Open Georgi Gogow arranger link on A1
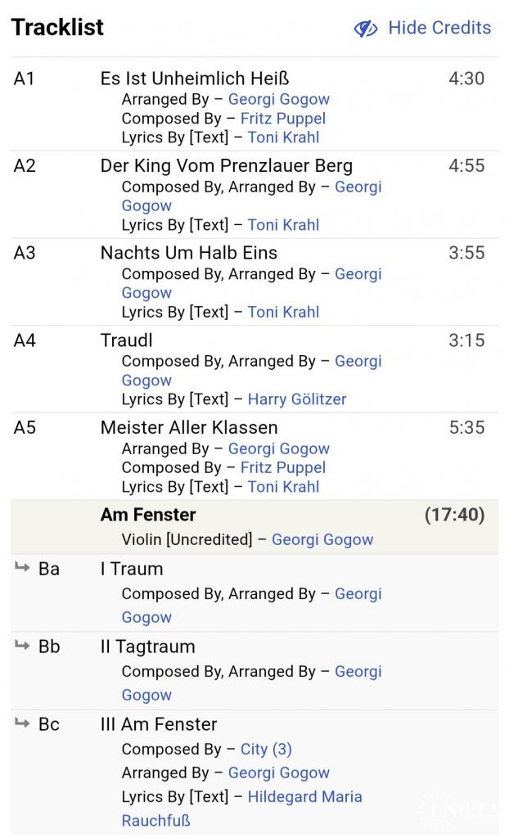The image size is (509, 838). (x=278, y=100)
